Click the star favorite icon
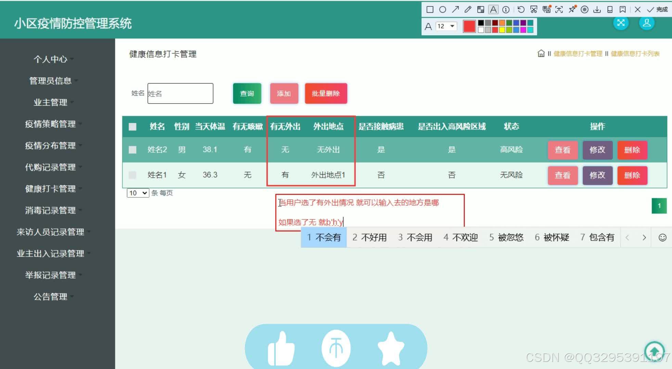The image size is (672, 369). pos(391,348)
